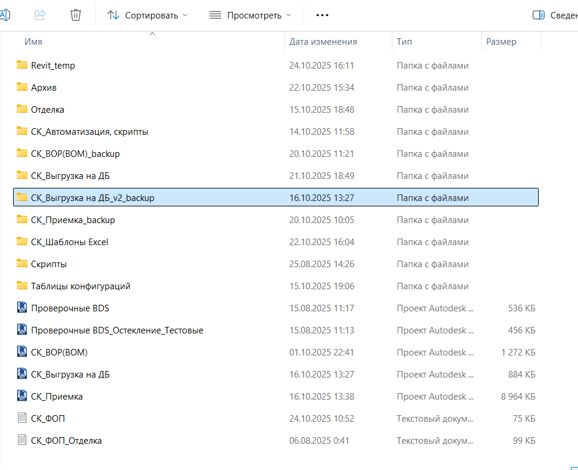Click the Таблицы конфигураций folder icon
The width and height of the screenshot is (578, 470).
(22, 286)
